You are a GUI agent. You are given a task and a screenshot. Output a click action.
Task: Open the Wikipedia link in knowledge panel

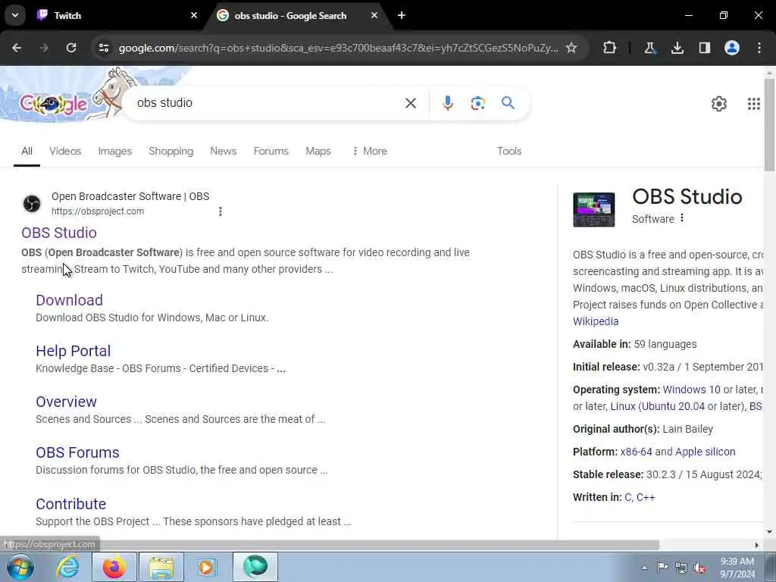[x=596, y=321]
